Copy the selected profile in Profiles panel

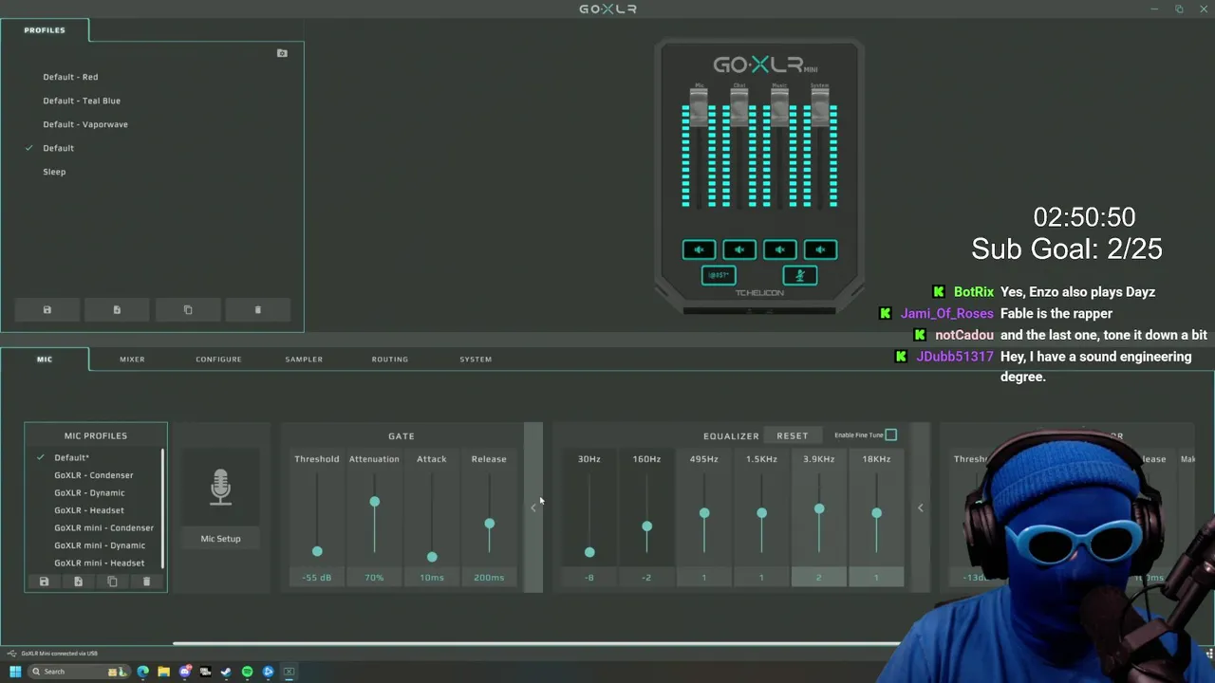187,310
